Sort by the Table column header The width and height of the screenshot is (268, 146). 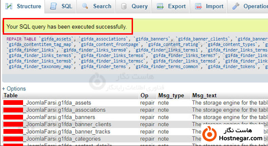coord(11,96)
